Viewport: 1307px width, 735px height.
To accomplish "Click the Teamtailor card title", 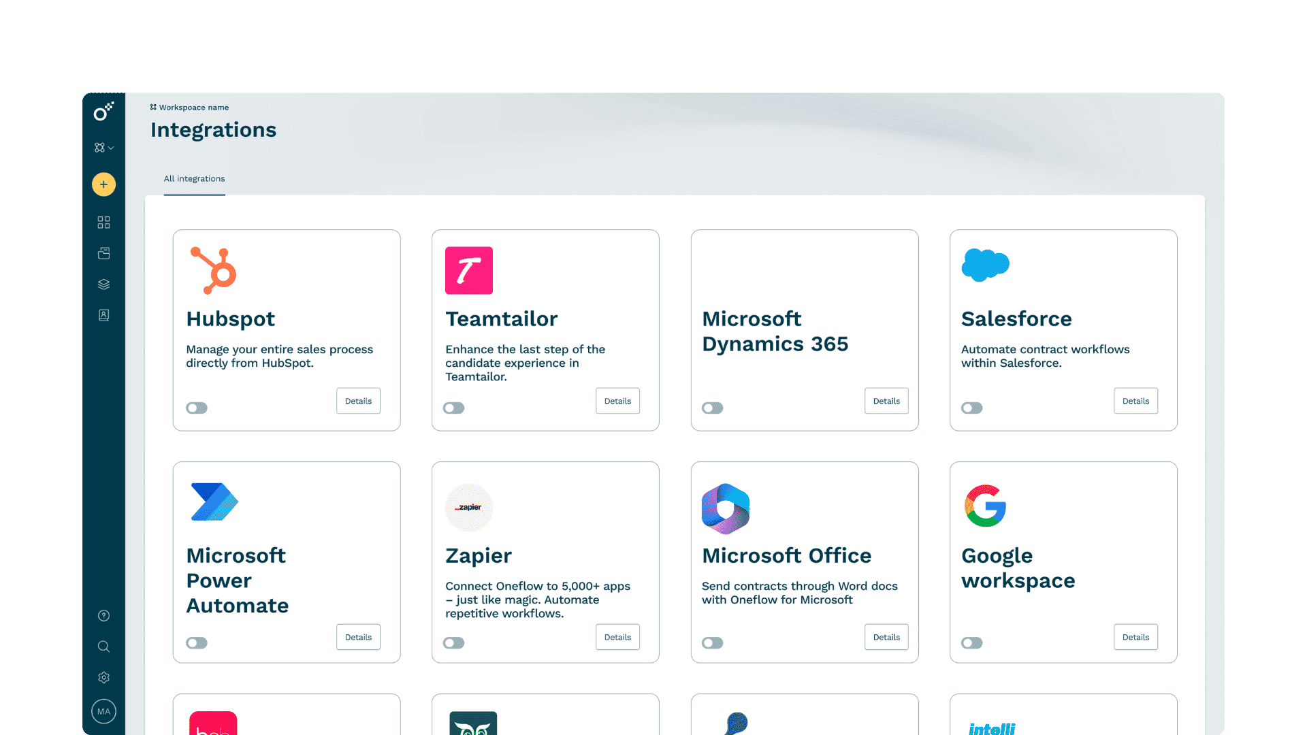I will pos(502,319).
